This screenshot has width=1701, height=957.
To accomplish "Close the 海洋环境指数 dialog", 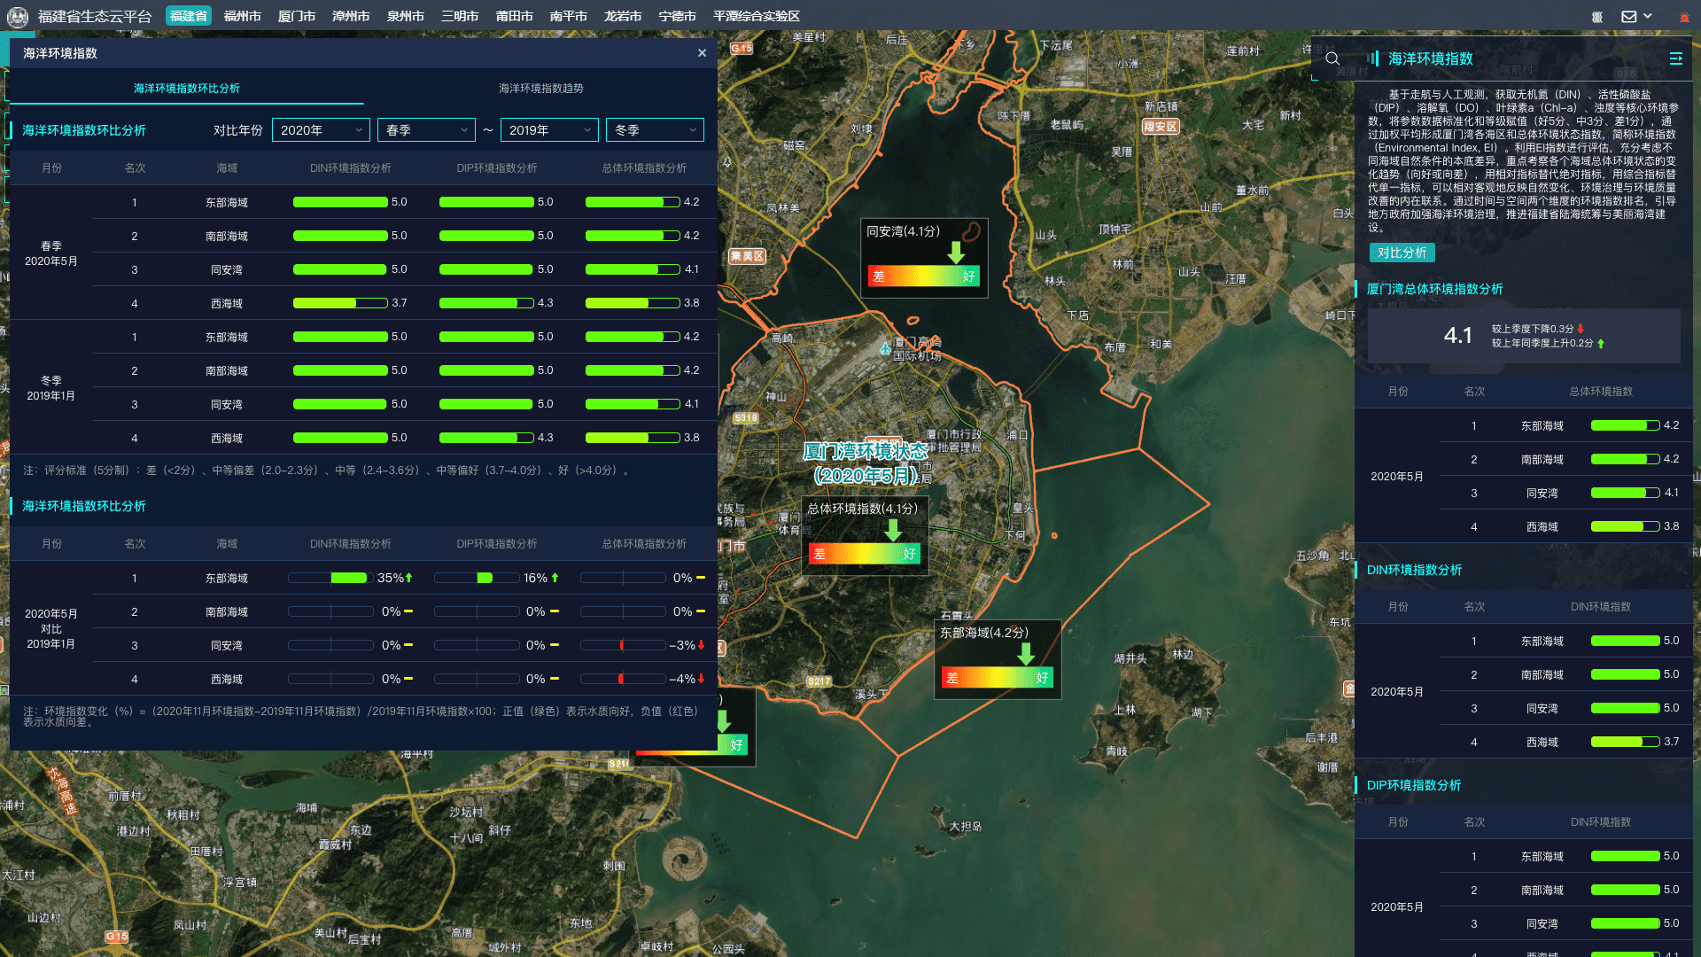I will tap(702, 53).
